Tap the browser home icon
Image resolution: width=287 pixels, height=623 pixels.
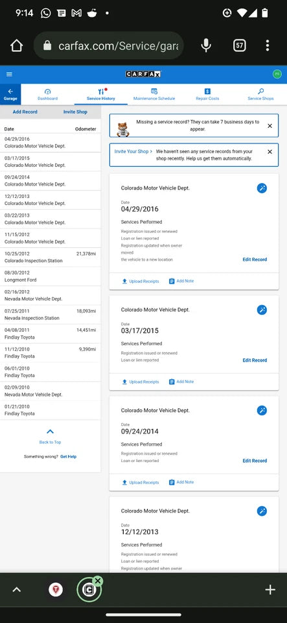coord(16,45)
